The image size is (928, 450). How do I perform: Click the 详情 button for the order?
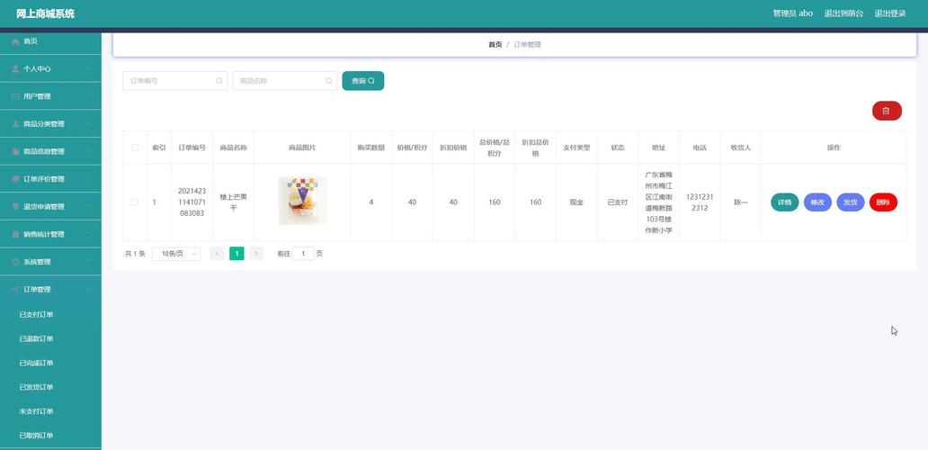(784, 202)
